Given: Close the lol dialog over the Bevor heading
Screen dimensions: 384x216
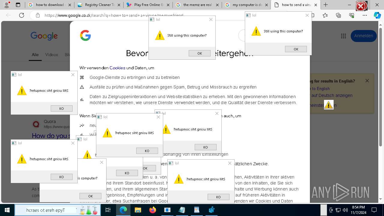Looking at the screenshot, I should (211, 19).
